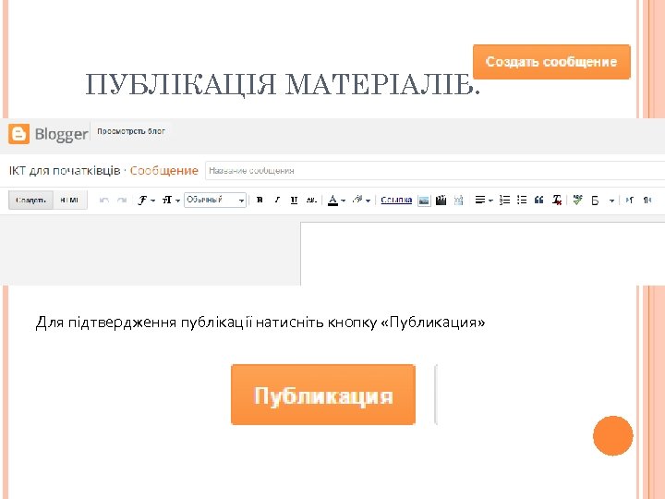Open dropdown arrow next to Б icon
The width and height of the screenshot is (665, 499).
click(x=611, y=201)
